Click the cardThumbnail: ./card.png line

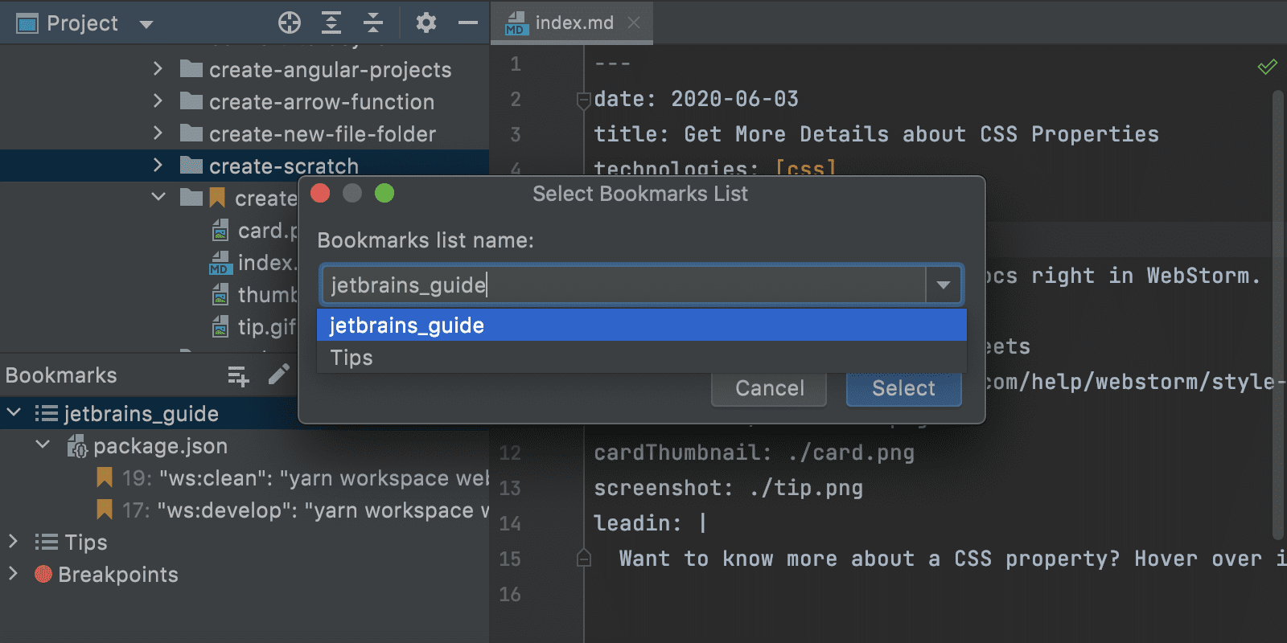[x=754, y=453]
